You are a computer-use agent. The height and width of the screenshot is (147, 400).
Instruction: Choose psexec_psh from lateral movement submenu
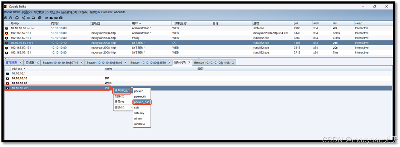(x=142, y=102)
